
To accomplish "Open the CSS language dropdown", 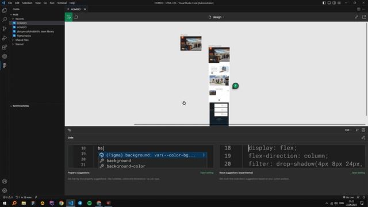I will [x=348, y=130].
